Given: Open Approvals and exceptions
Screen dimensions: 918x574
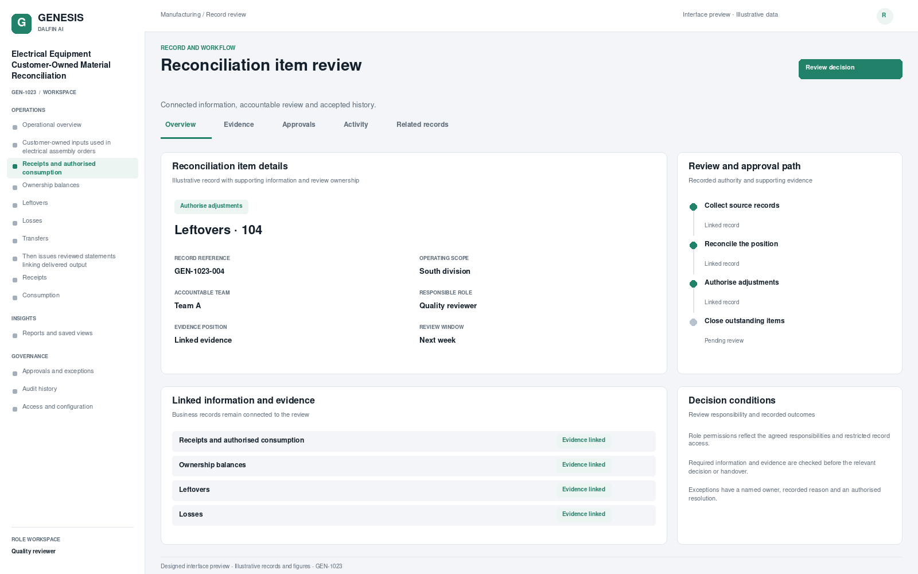Looking at the screenshot, I should 72,371.
